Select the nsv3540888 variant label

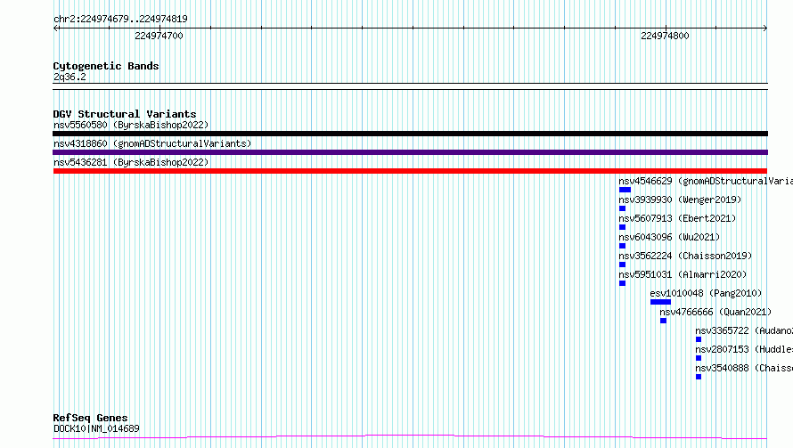click(744, 368)
